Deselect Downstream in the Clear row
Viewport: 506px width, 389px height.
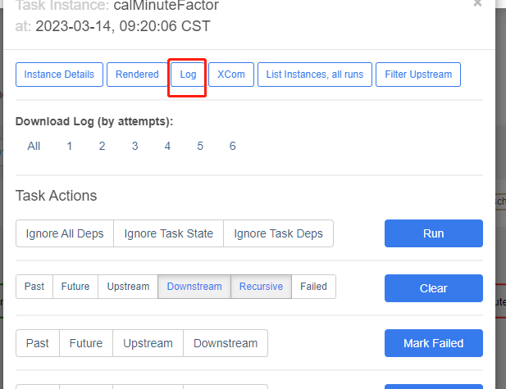tap(194, 287)
